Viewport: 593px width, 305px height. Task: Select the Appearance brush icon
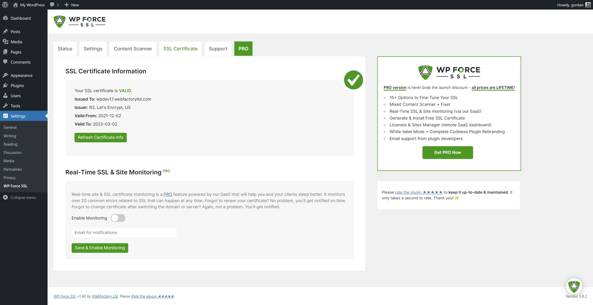6,75
